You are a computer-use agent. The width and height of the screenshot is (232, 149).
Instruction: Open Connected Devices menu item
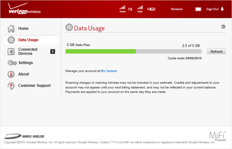point(28,51)
